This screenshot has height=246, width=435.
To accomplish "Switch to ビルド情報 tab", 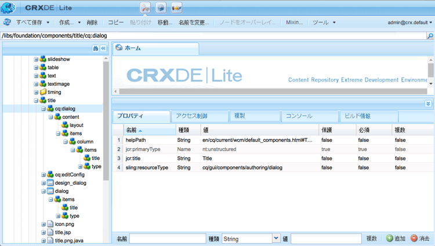I will [369, 116].
